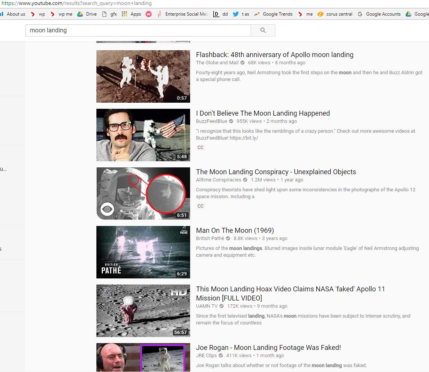This screenshot has width=429, height=372.
Task: Click the British Pathé thumbnail, 6:29
Action: (x=143, y=252)
